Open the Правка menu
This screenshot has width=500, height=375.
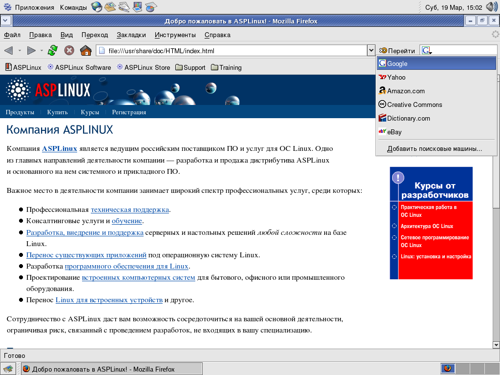point(40,35)
